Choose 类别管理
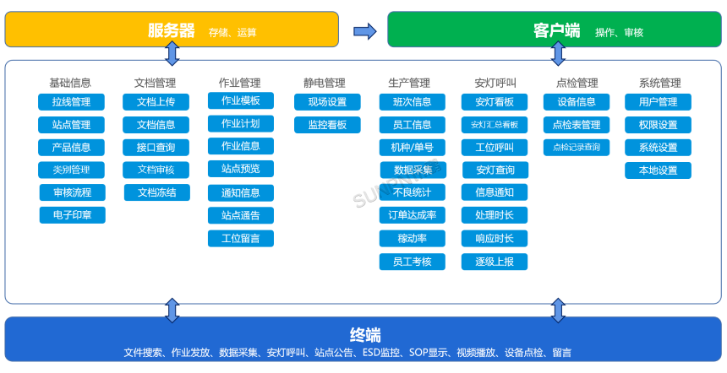727x373 pixels. coord(71,170)
